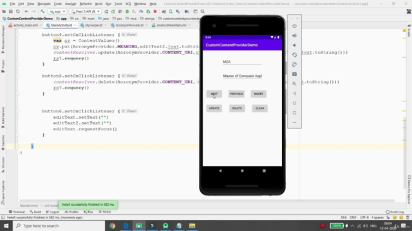Switch to the MyHelper.kt tab

click(93, 26)
